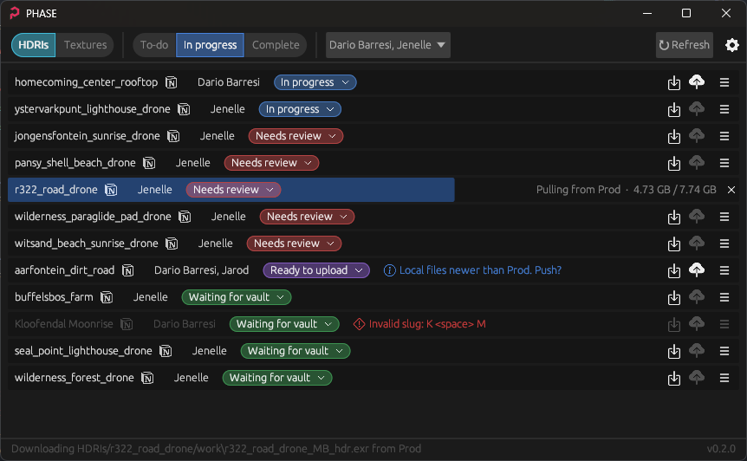Click the version label v0.2.0

(721, 449)
